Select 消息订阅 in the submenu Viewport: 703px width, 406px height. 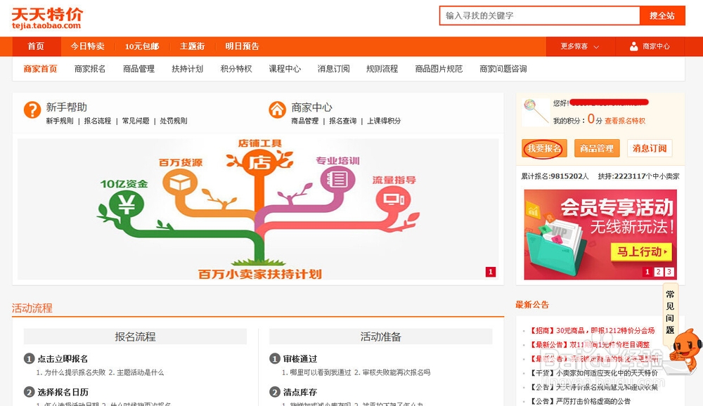coord(333,69)
